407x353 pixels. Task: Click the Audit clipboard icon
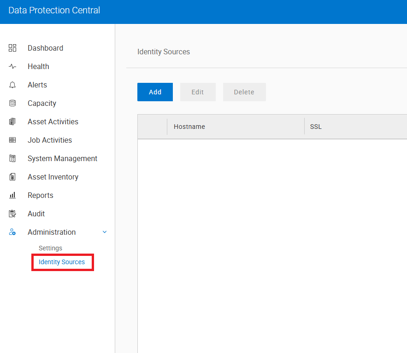coord(12,213)
